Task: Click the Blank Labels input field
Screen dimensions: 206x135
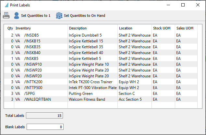Action: pyautogui.click(x=45, y=127)
